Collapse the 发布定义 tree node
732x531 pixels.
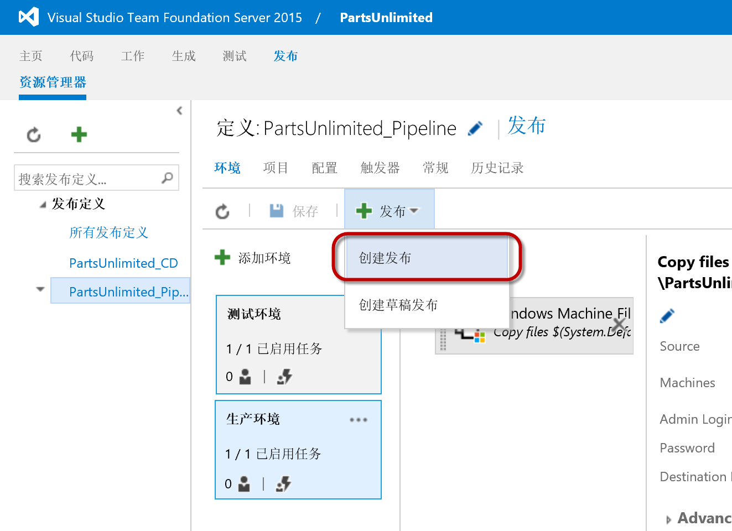(43, 205)
